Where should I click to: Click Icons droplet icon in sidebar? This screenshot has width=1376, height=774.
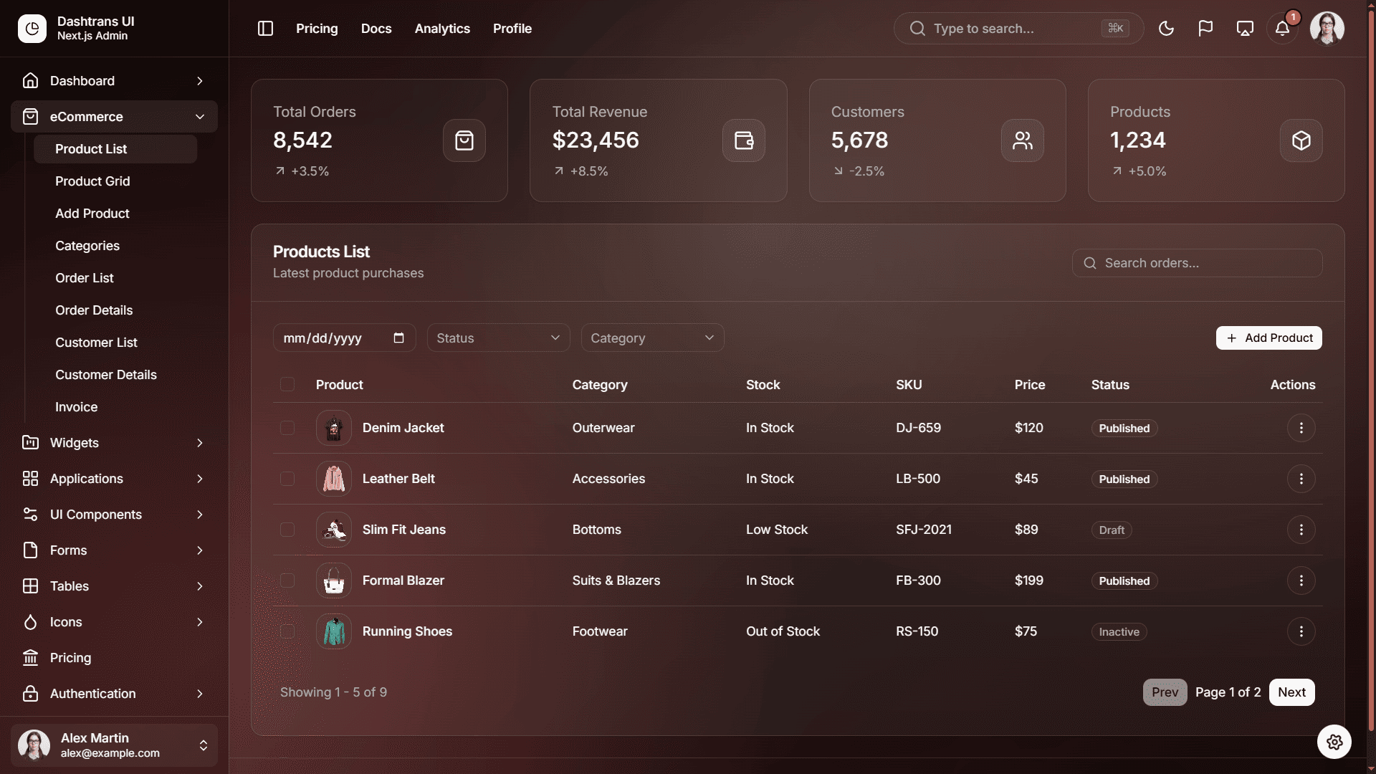(30, 622)
